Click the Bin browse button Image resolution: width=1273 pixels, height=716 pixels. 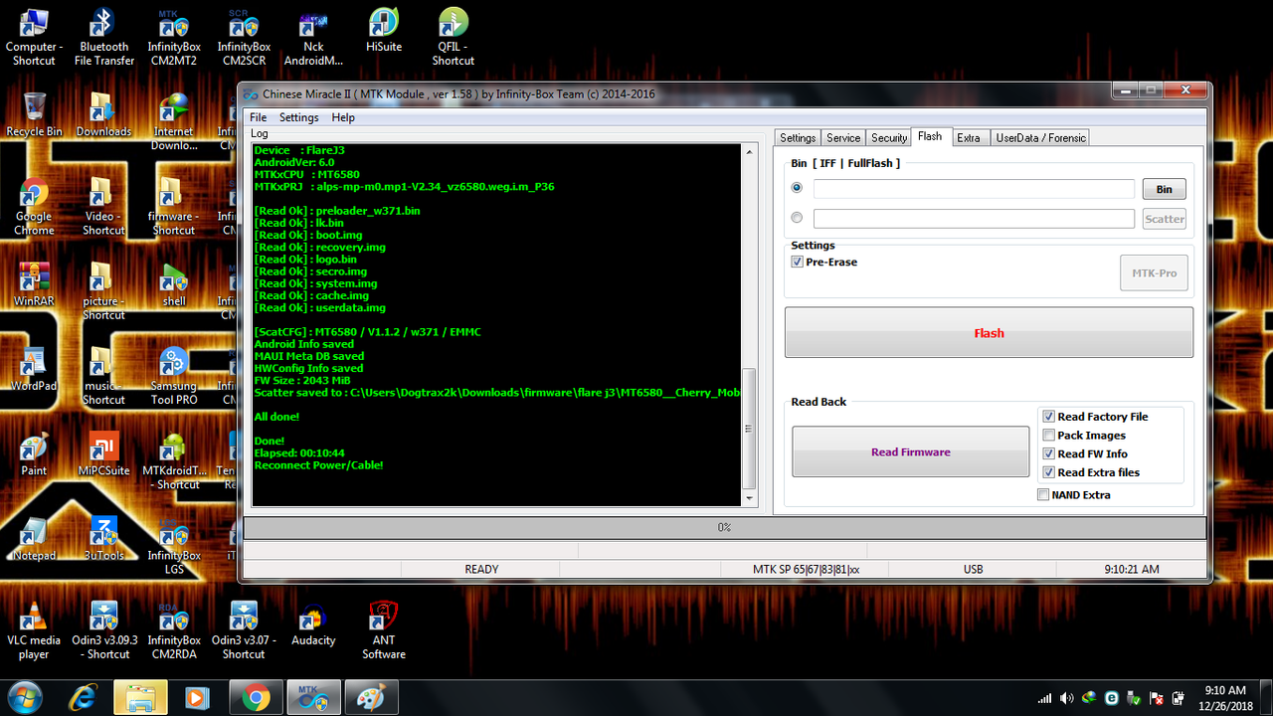pyautogui.click(x=1164, y=189)
